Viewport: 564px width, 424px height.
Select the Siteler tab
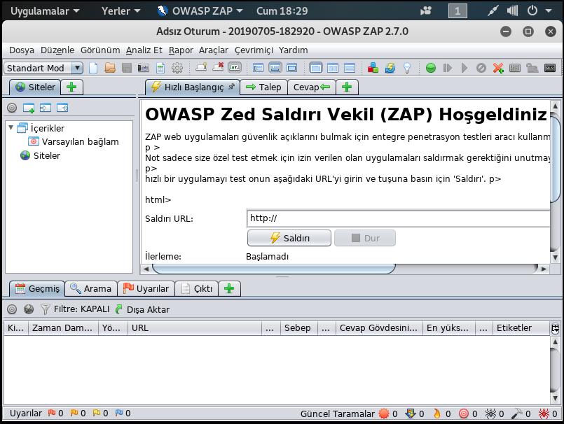click(35, 87)
